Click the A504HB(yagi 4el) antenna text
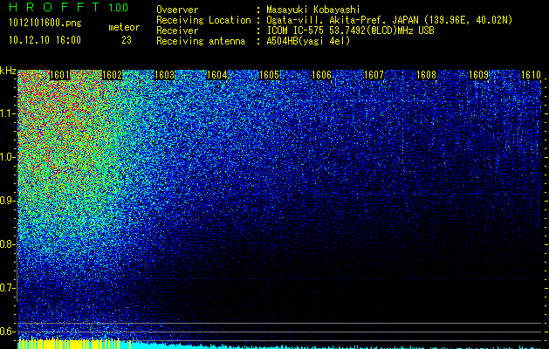 [308, 41]
